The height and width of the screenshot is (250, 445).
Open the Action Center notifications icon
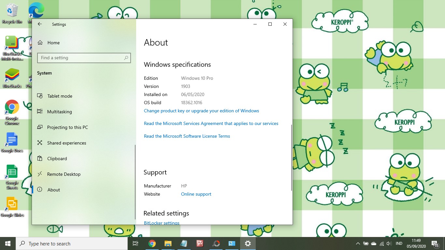[435, 243]
